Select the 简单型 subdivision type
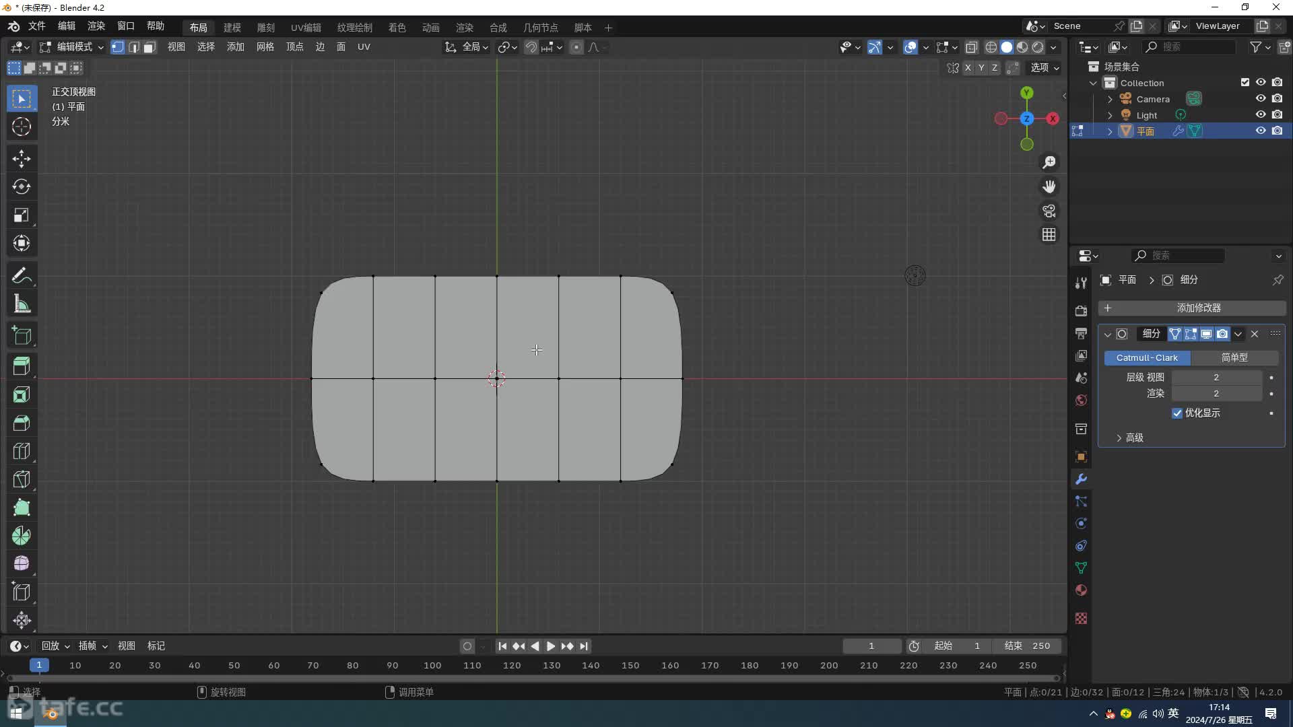 tap(1234, 358)
